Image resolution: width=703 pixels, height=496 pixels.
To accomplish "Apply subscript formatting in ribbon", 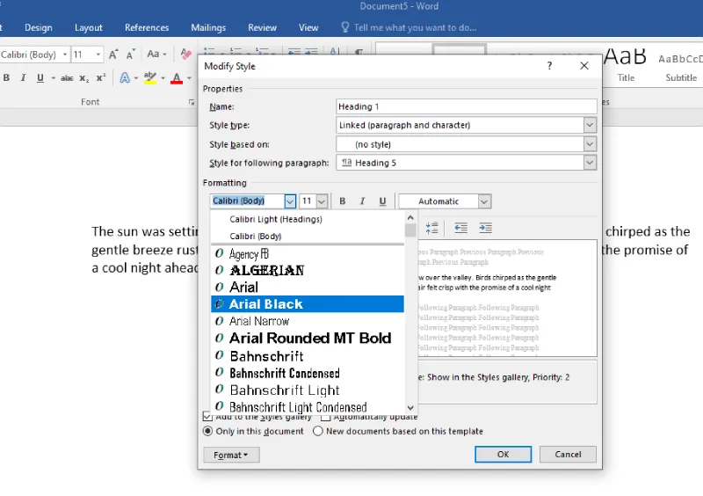I will [x=83, y=78].
